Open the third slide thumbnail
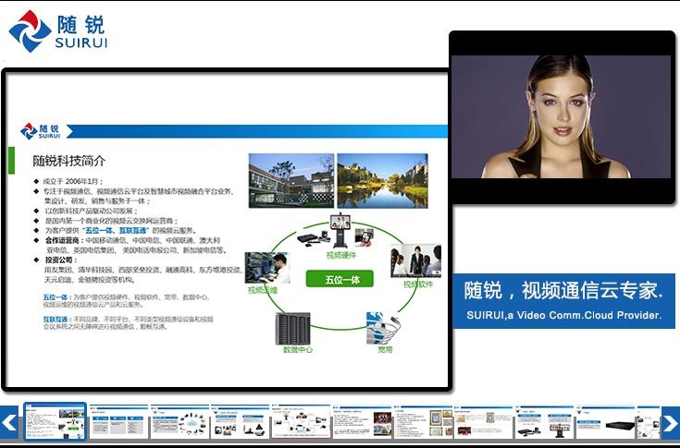 tap(179, 422)
